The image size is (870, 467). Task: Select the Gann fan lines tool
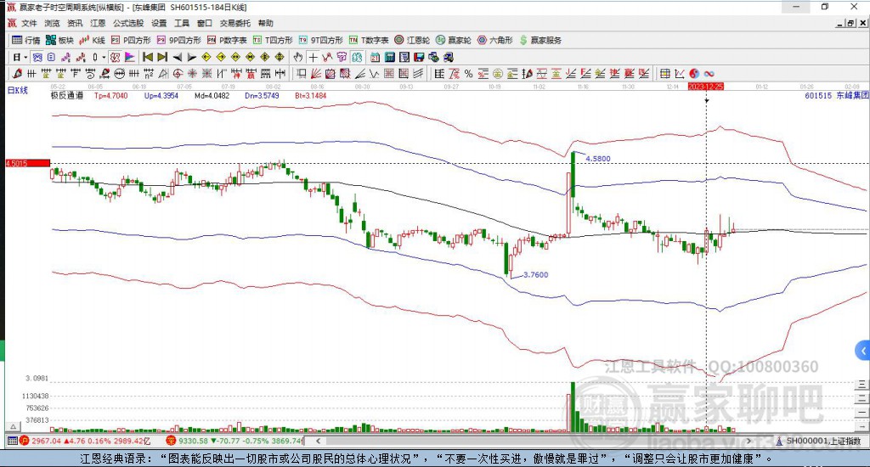316,74
